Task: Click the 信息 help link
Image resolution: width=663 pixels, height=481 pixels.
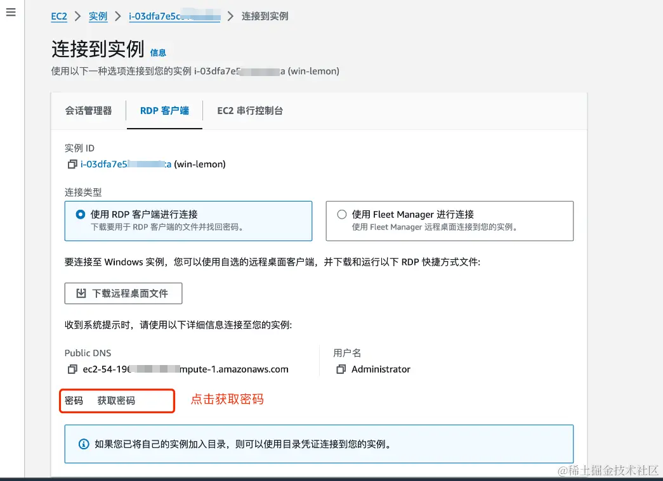Action: [158, 53]
